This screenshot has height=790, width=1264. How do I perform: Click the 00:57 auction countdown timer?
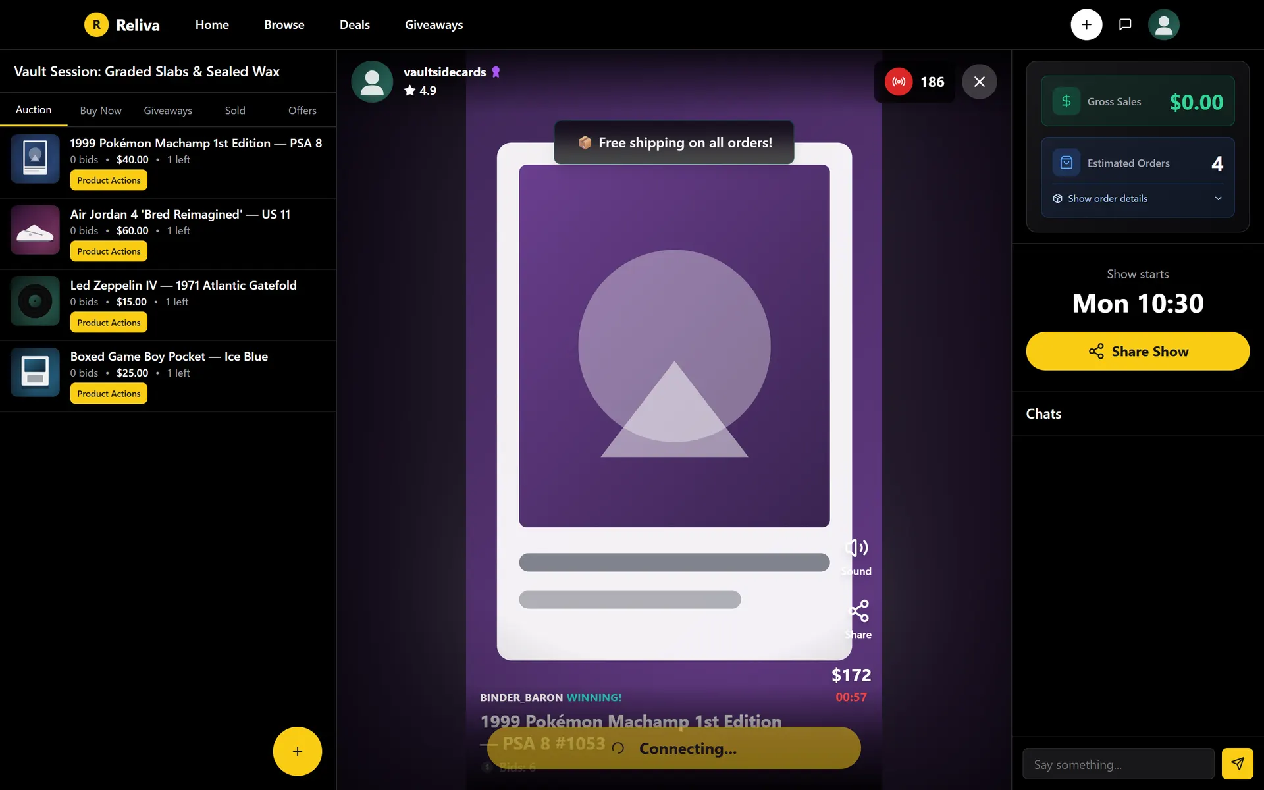[x=851, y=697]
